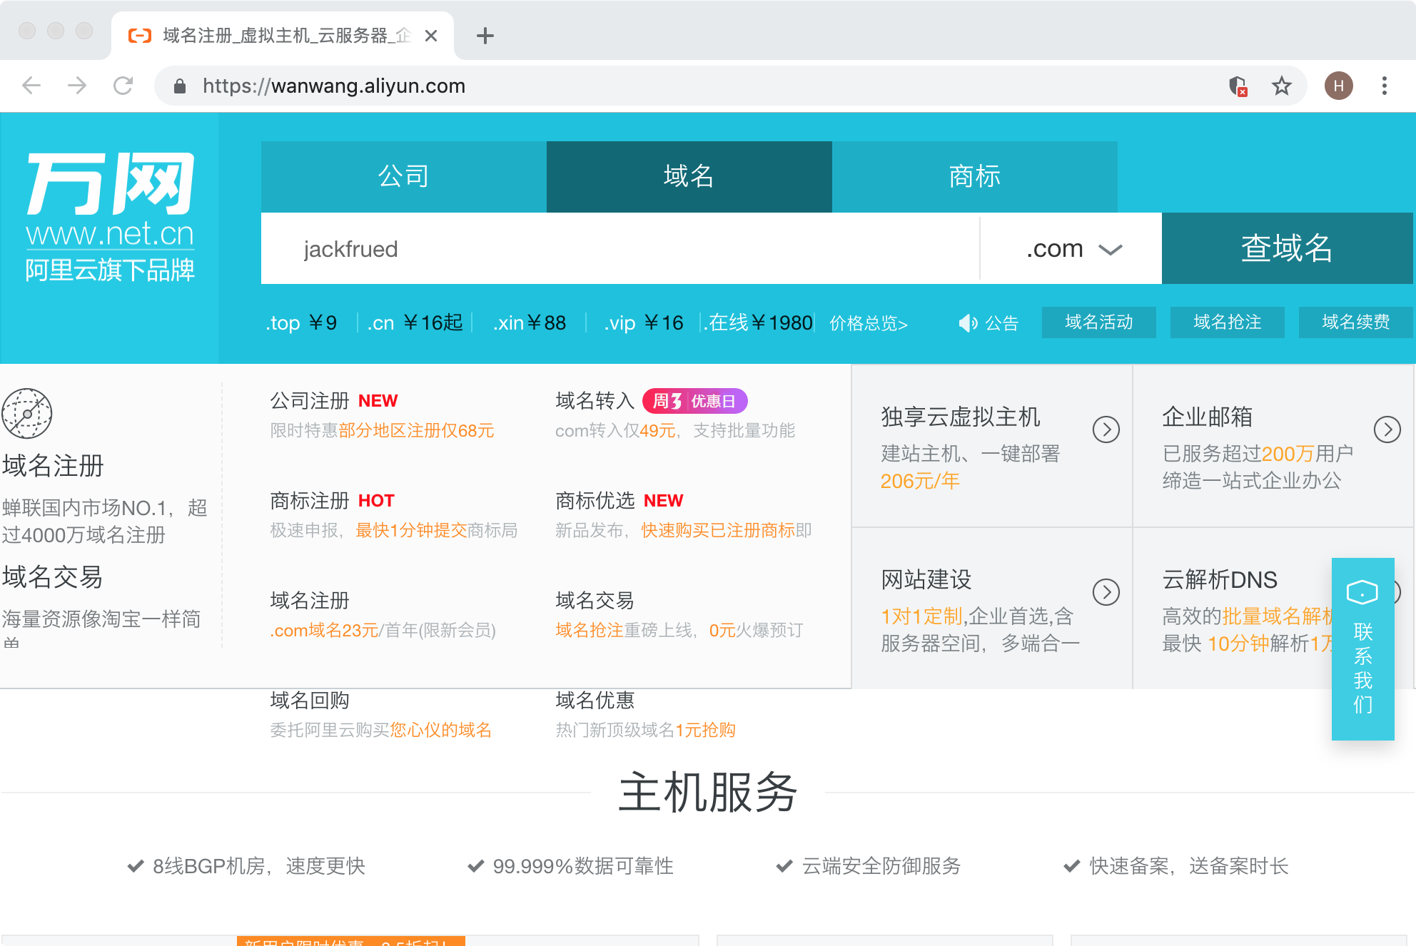Screen dimensions: 1416x946
Task: Open the browser three-dot menu
Action: (x=1384, y=86)
